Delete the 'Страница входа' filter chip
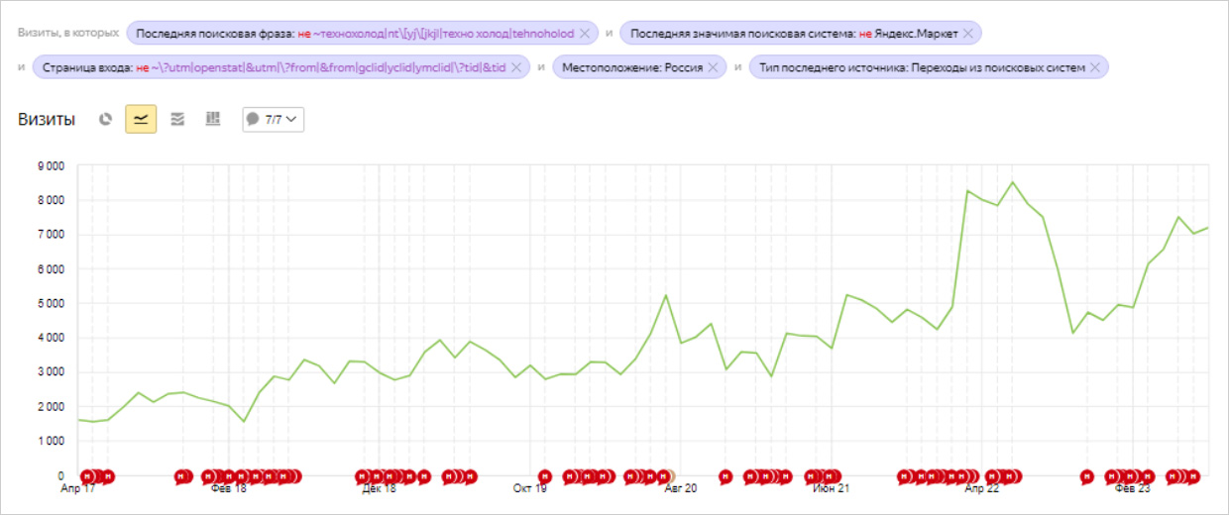 516,68
